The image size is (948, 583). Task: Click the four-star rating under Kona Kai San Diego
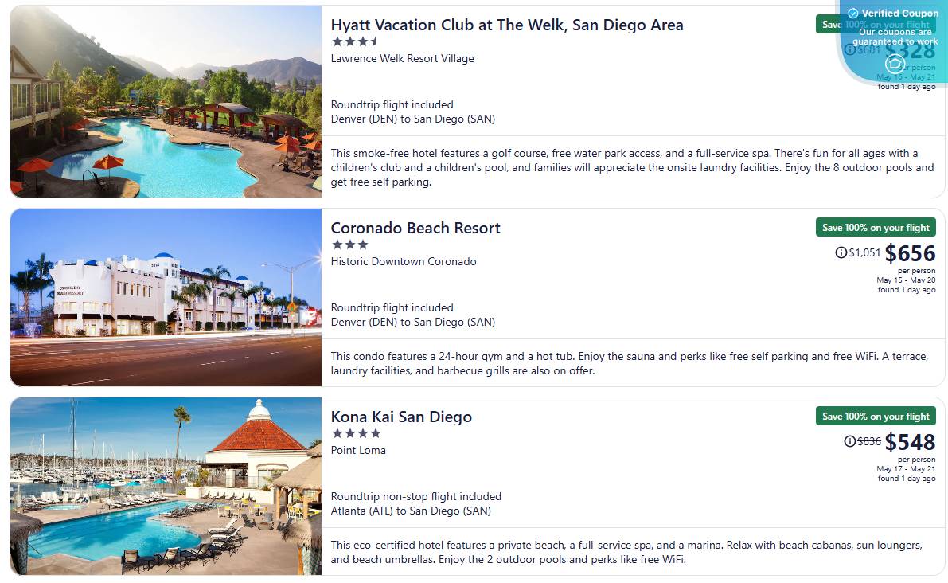click(357, 433)
